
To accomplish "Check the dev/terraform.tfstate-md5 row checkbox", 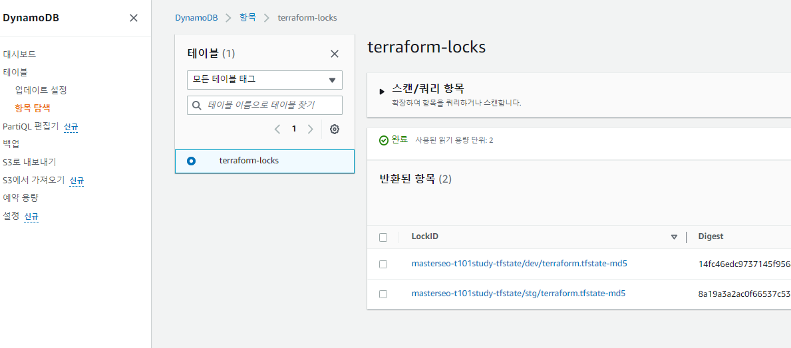I will [x=383, y=264].
